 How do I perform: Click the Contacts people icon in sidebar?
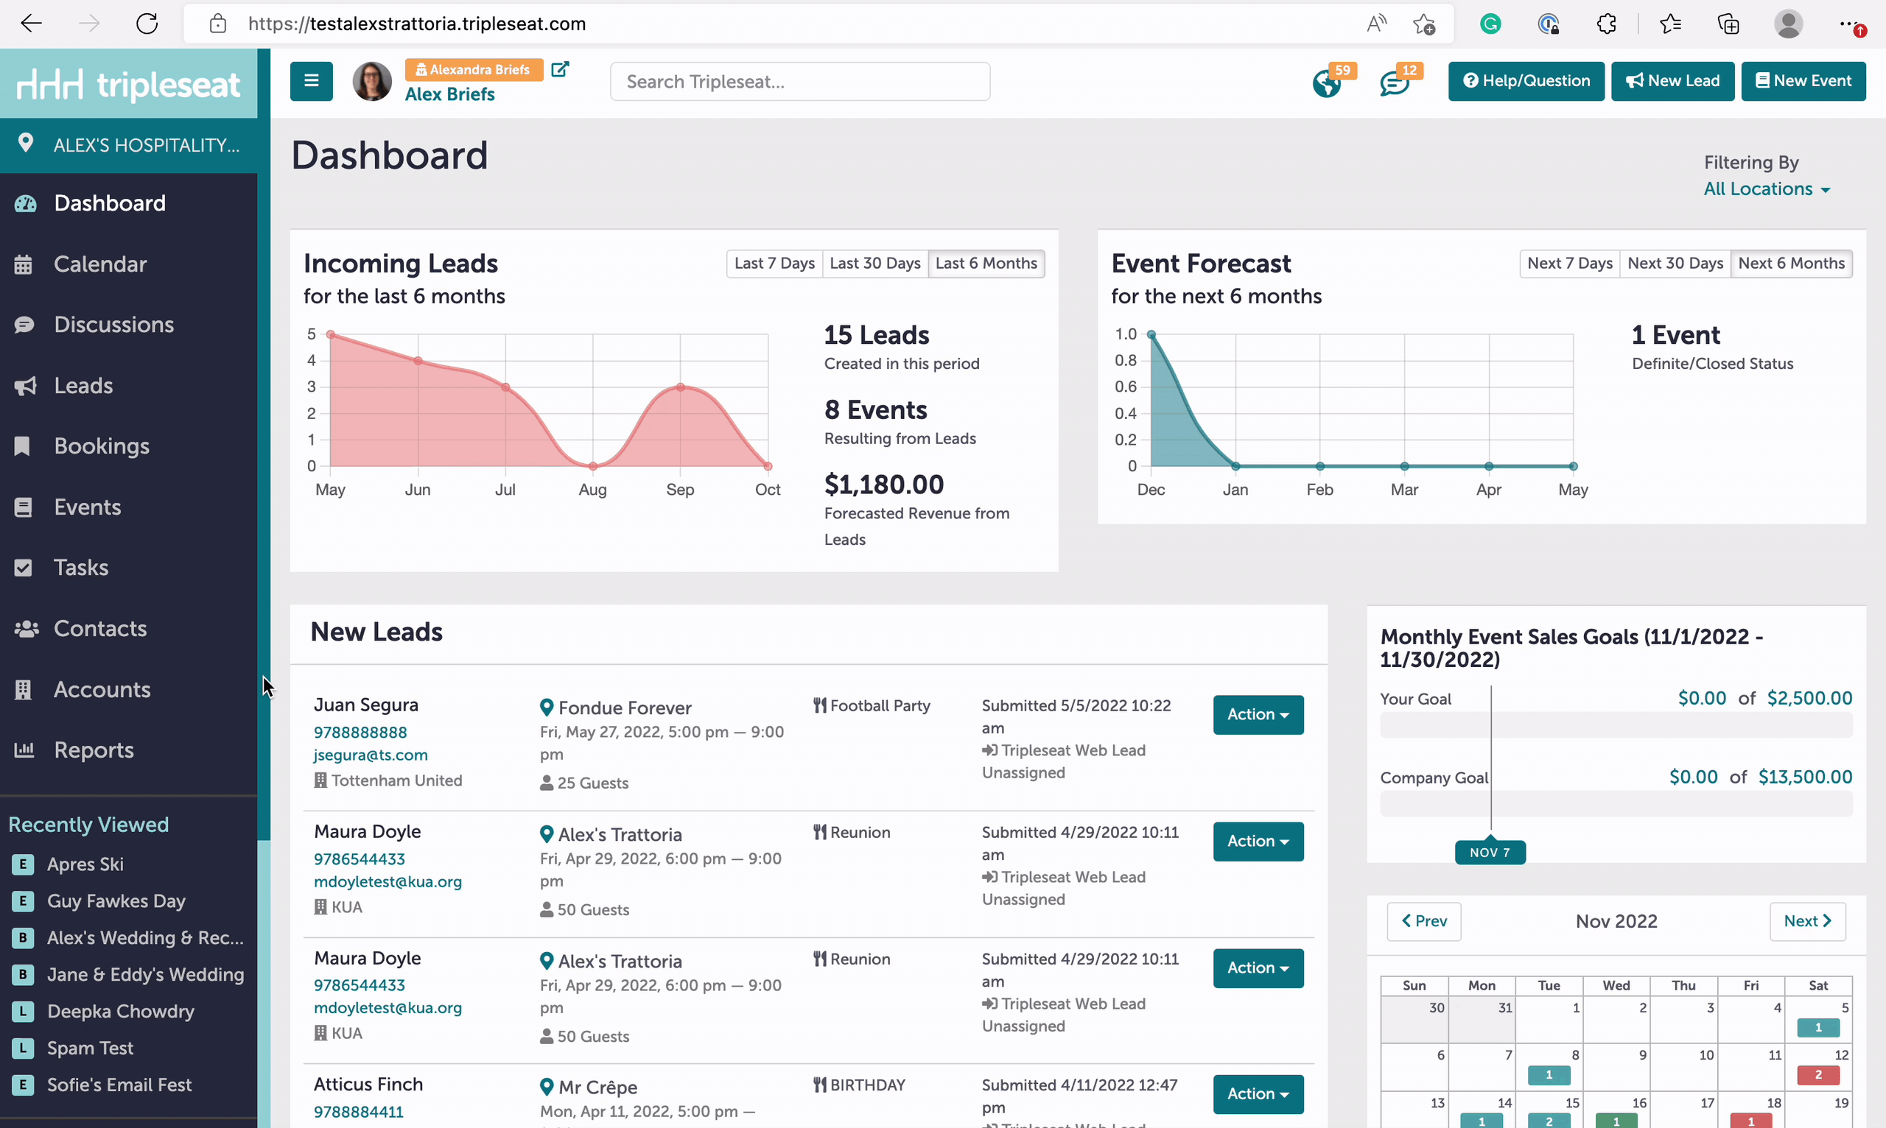point(26,629)
